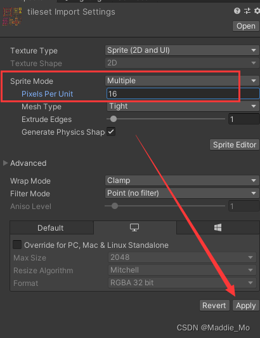
Task: Click the Extrude Edges value field
Action: coord(244,119)
